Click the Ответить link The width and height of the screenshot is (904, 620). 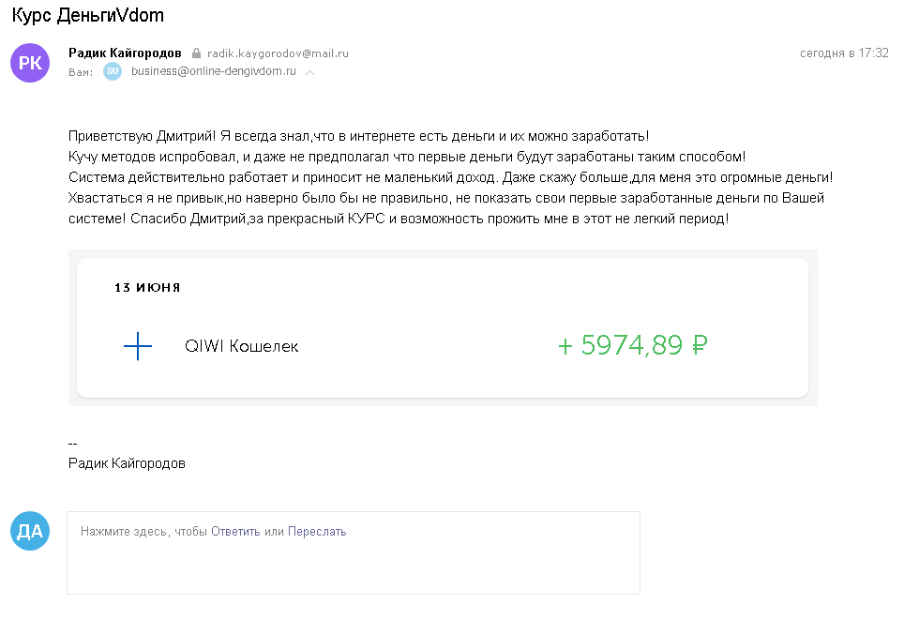coord(235,531)
